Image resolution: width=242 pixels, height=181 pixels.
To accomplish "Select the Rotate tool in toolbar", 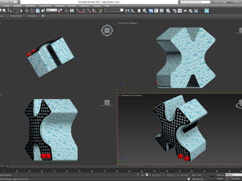I will (32, 11).
